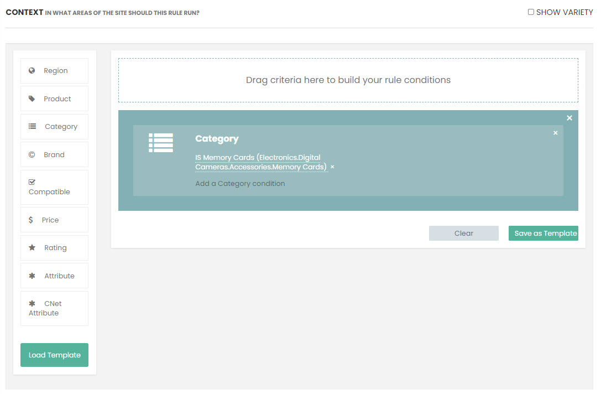Click the dollar icon beside Price

pos(30,220)
